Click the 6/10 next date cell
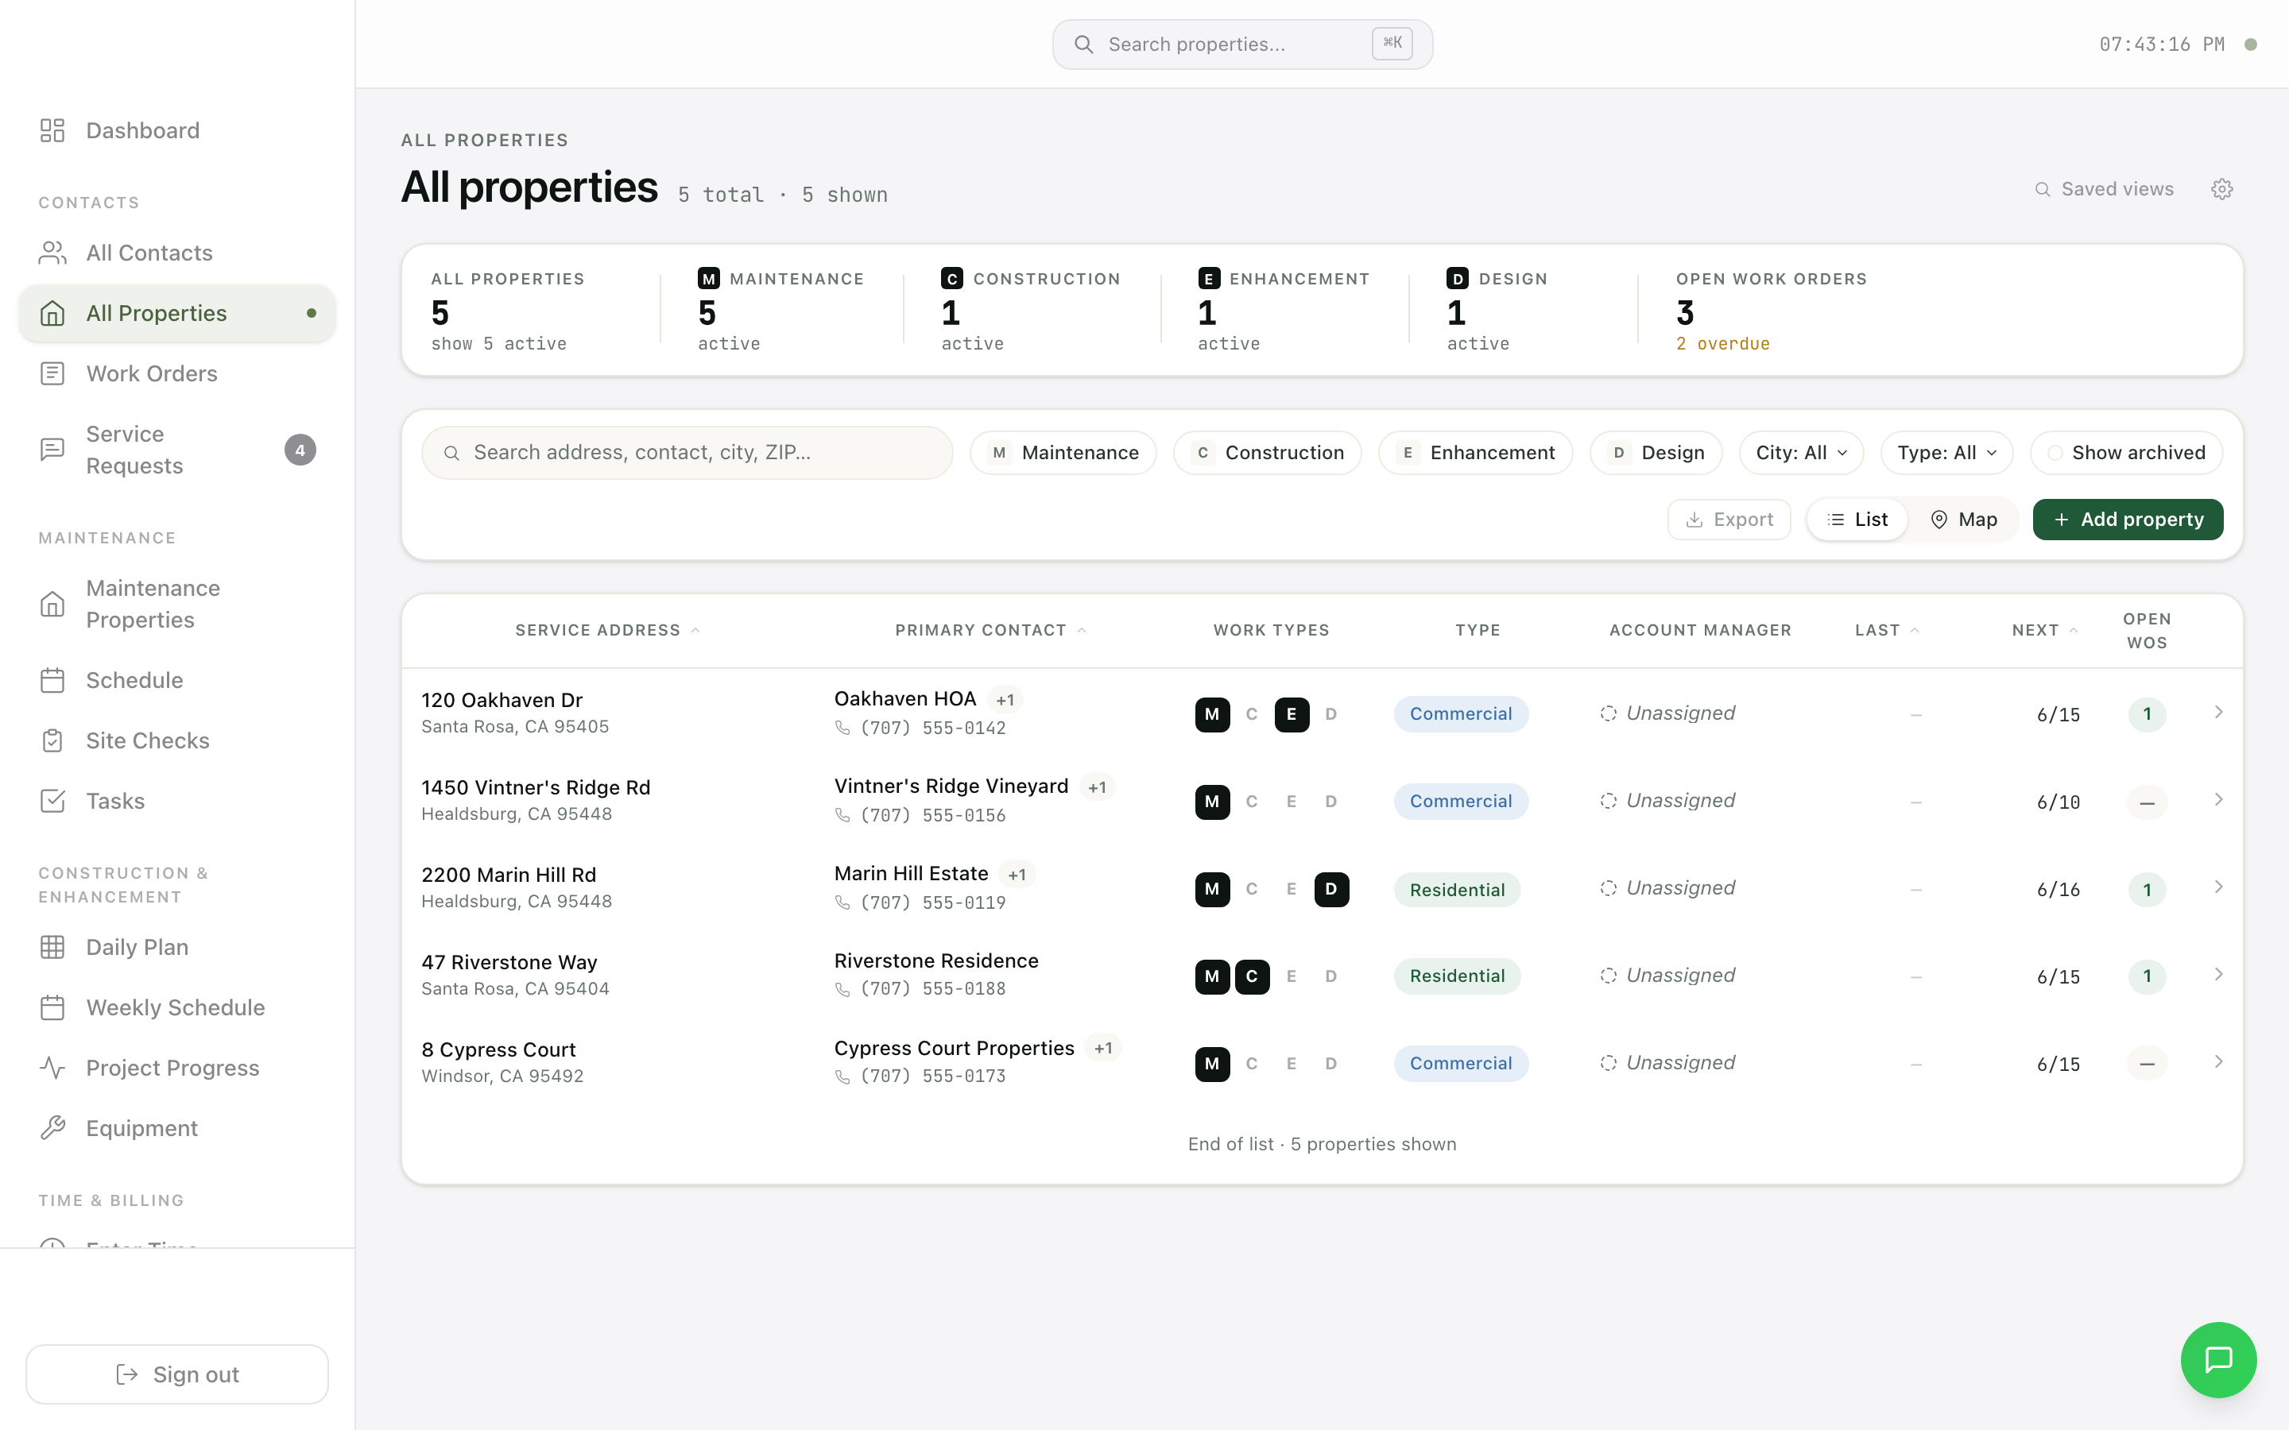 2059,802
